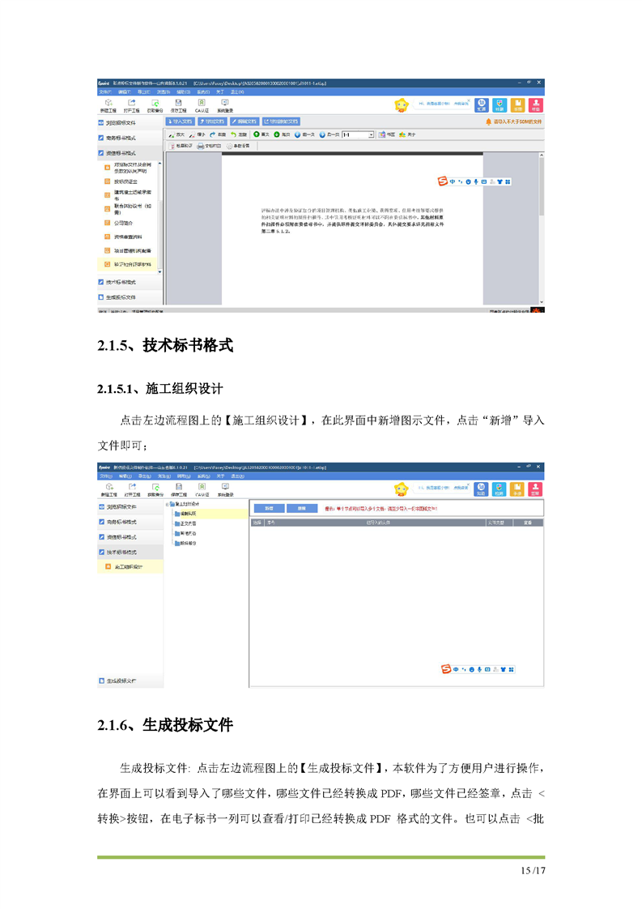Open 文件 menu in upper app menu bar

pos(104,92)
